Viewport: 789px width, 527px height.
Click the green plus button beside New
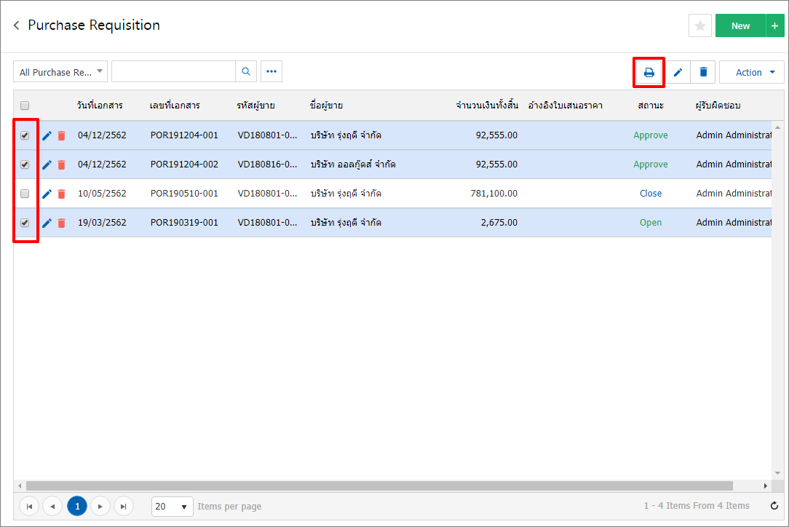[x=775, y=25]
